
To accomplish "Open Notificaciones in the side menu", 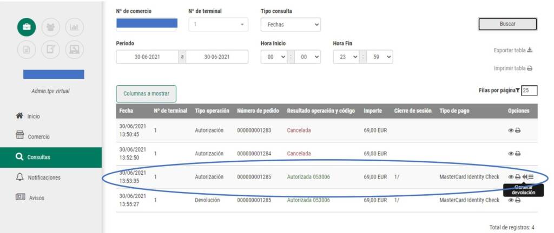I will pos(44,177).
